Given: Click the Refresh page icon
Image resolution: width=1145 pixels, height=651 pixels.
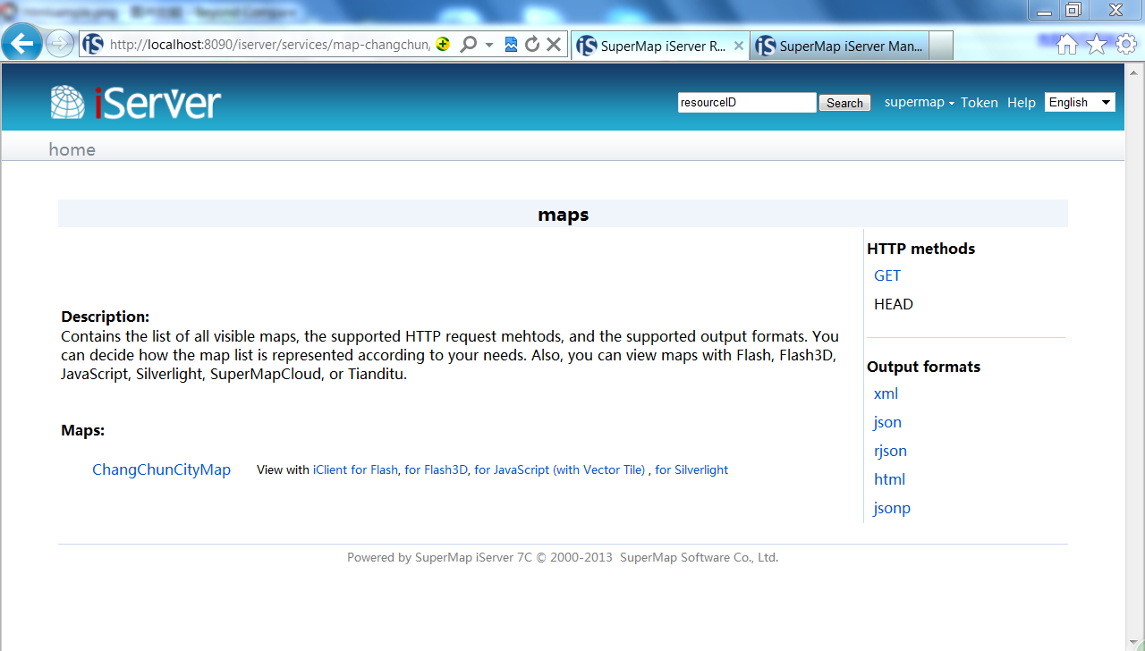Looking at the screenshot, I should click(x=532, y=45).
